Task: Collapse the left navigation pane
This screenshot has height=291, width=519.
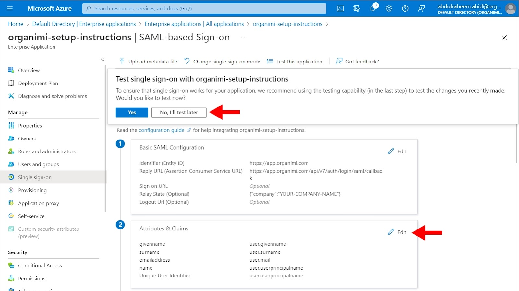Action: 103,59
